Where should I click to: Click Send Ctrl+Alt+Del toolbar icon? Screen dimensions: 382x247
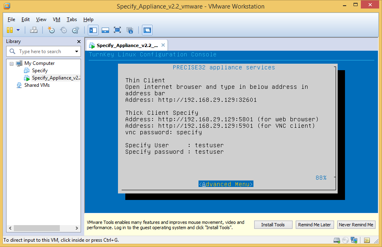tap(34, 30)
